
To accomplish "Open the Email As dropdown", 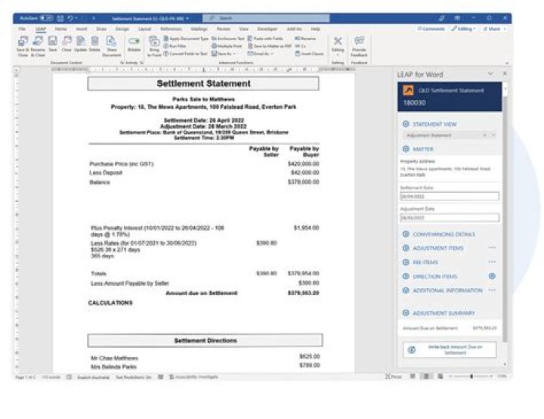I will pyautogui.click(x=260, y=54).
